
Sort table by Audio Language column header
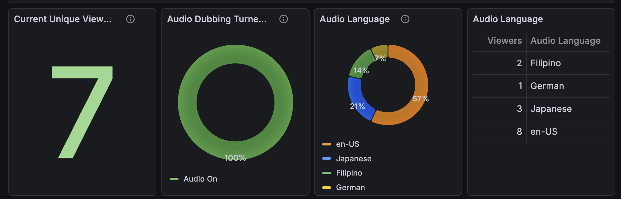point(565,41)
